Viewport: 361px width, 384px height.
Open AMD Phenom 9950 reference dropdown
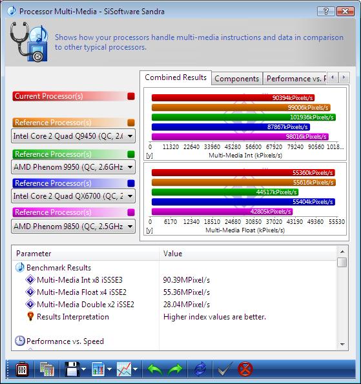point(73,167)
